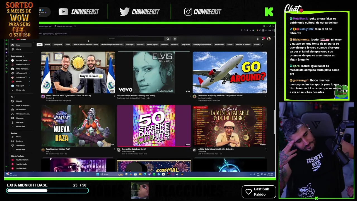The image size is (357, 201).
Task: Click the YouTube search magnifier button
Action: [x=168, y=39]
